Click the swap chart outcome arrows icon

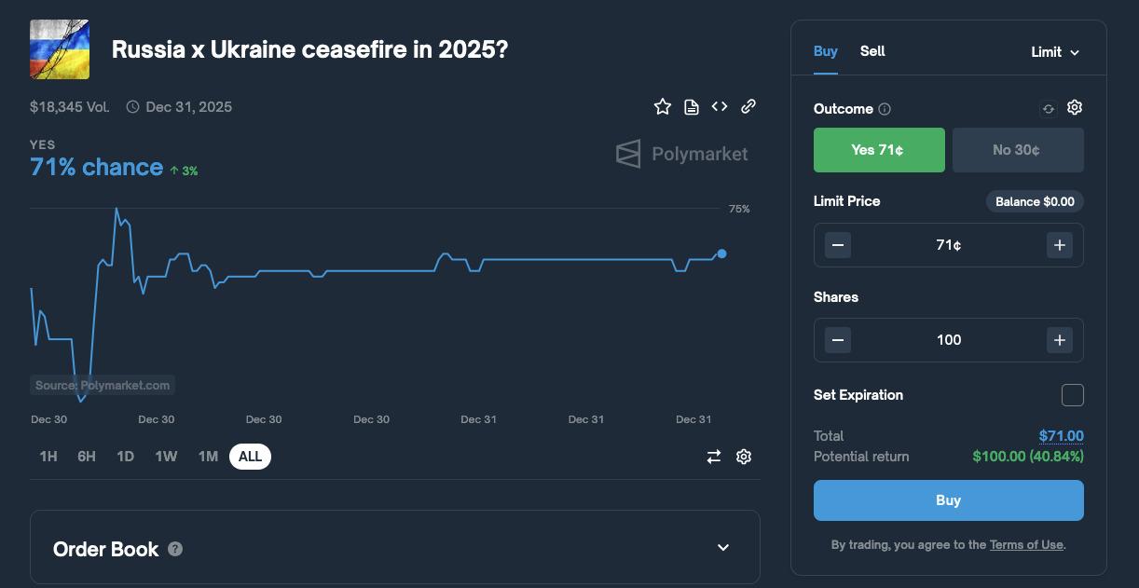(714, 457)
